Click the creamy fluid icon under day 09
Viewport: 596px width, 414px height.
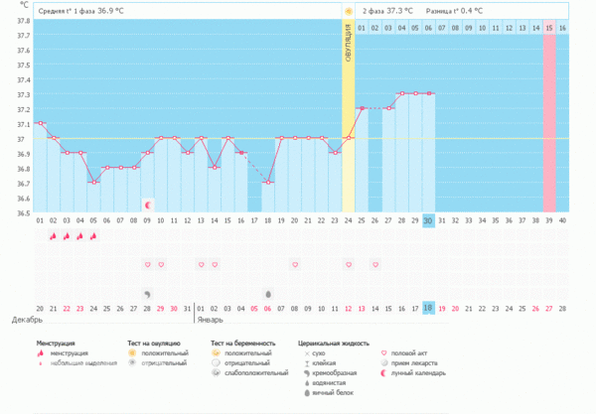coord(148,294)
